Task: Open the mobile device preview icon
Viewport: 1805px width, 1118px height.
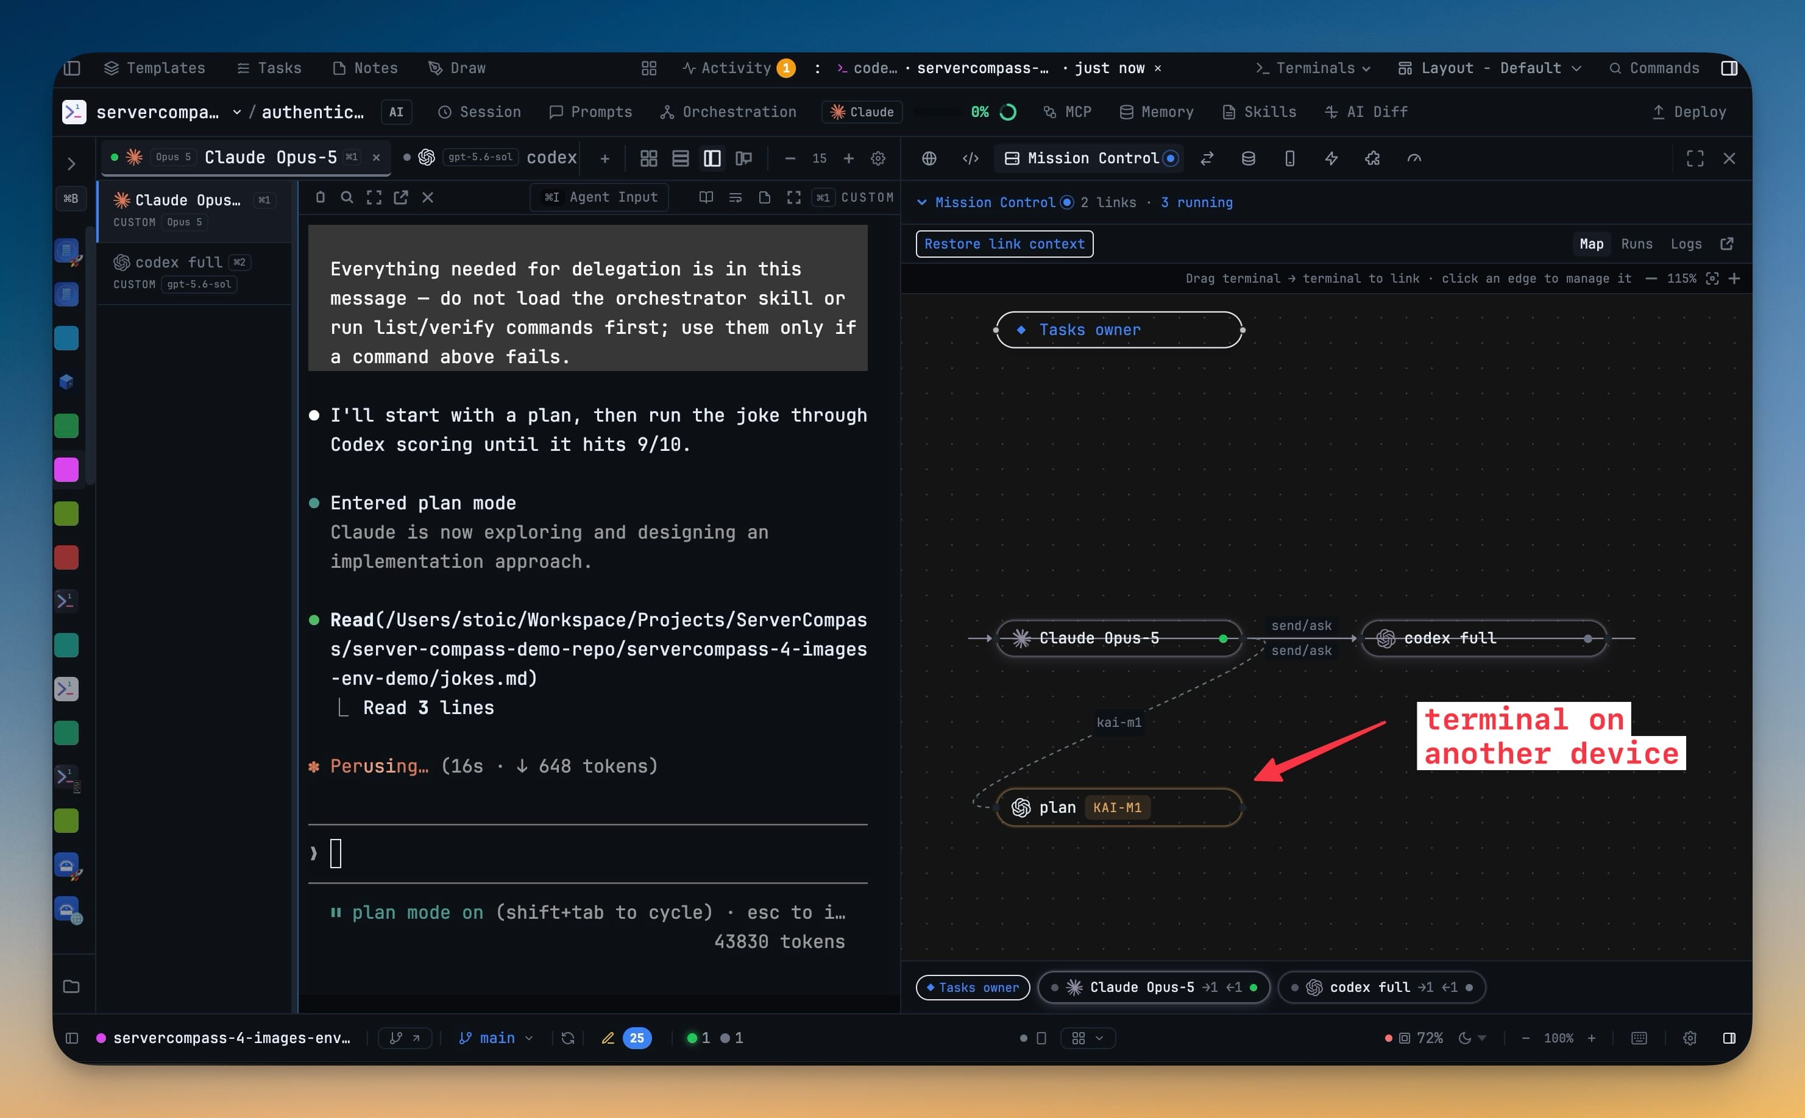Action: pos(1289,158)
